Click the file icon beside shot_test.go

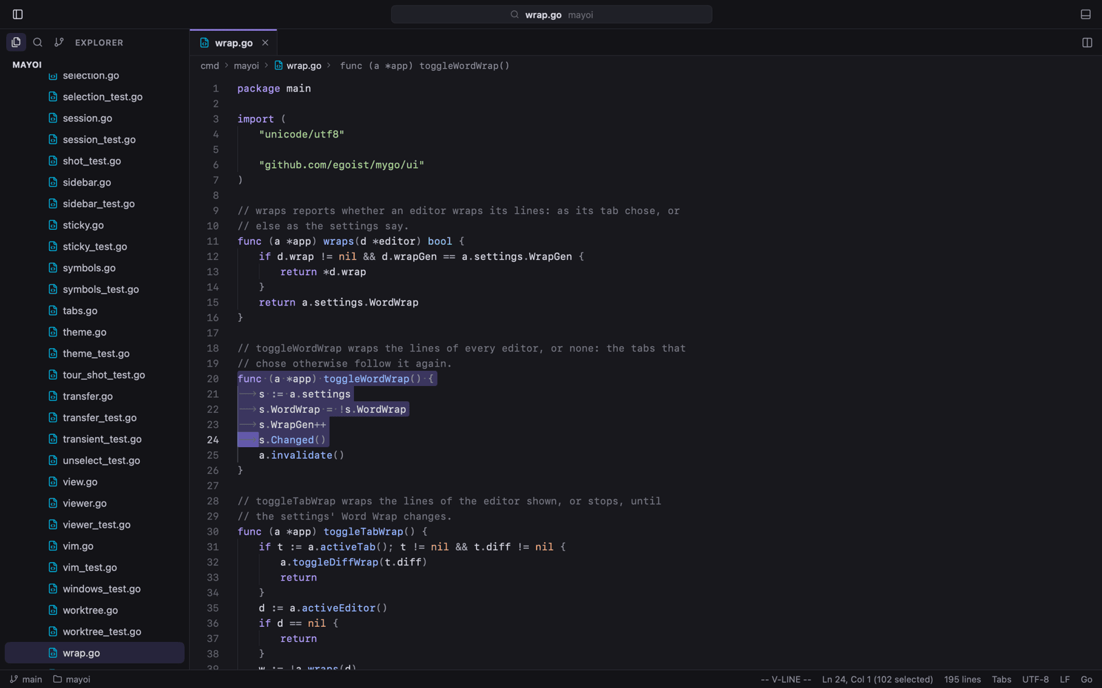point(53,161)
